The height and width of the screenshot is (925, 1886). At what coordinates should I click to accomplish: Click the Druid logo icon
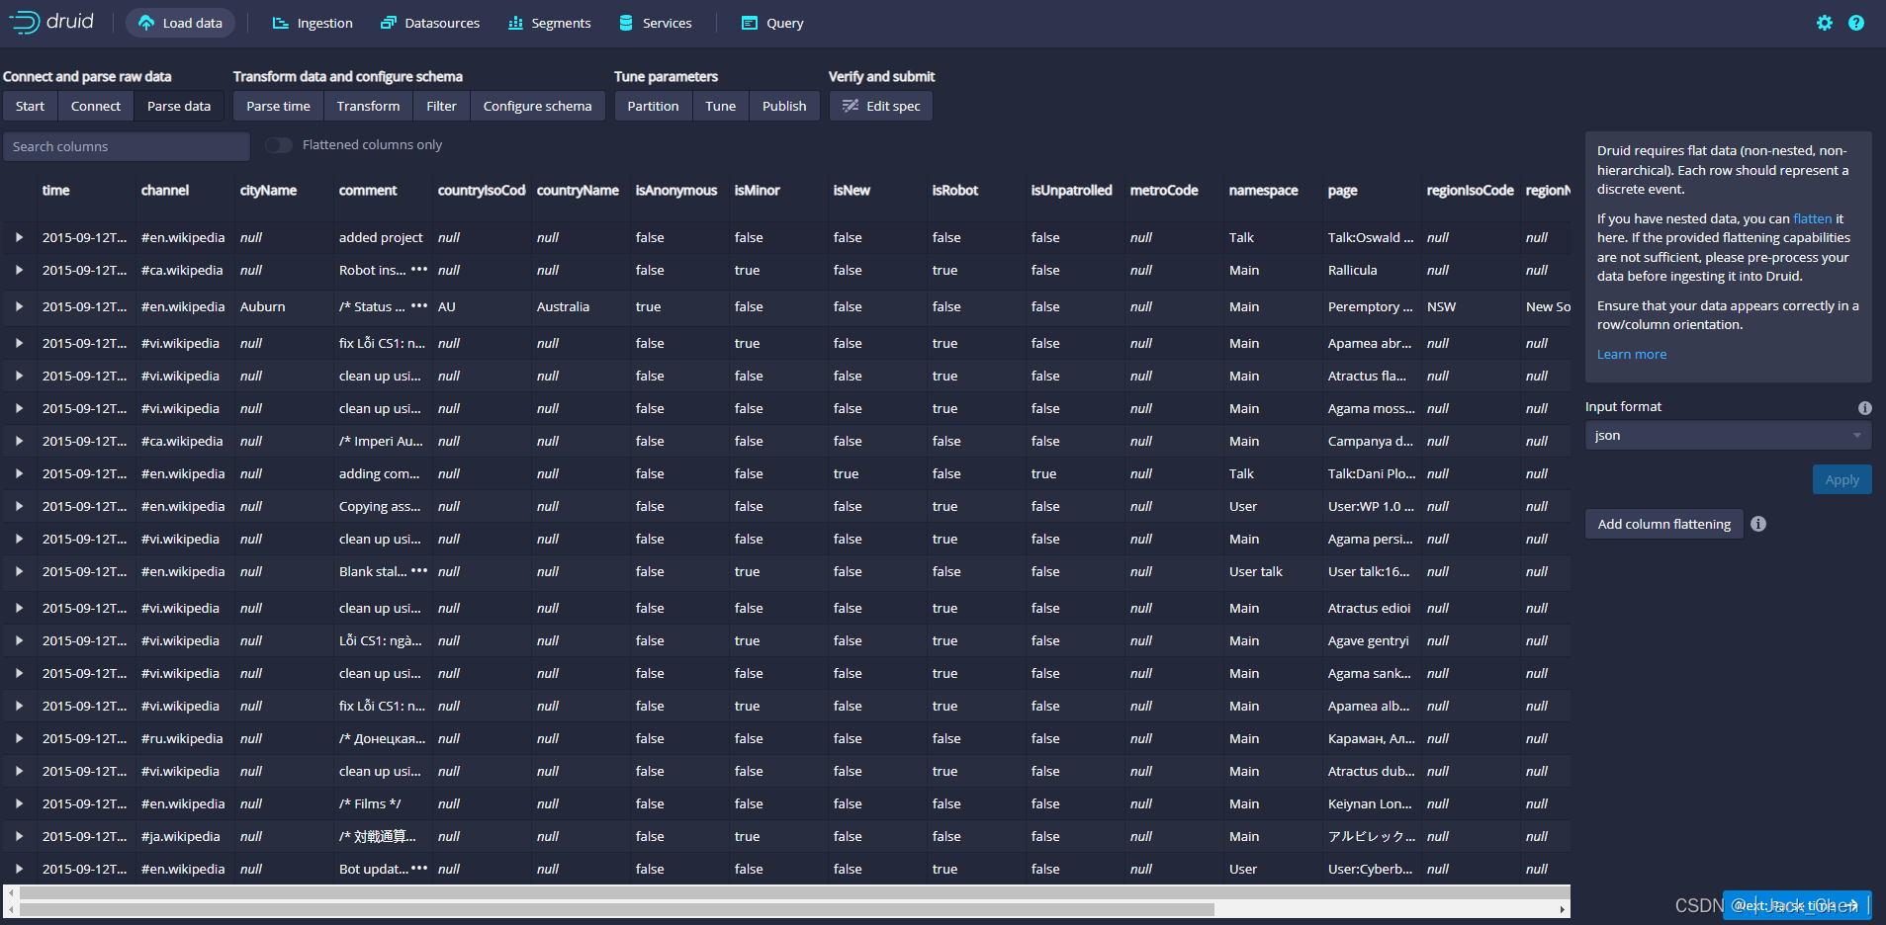click(24, 22)
